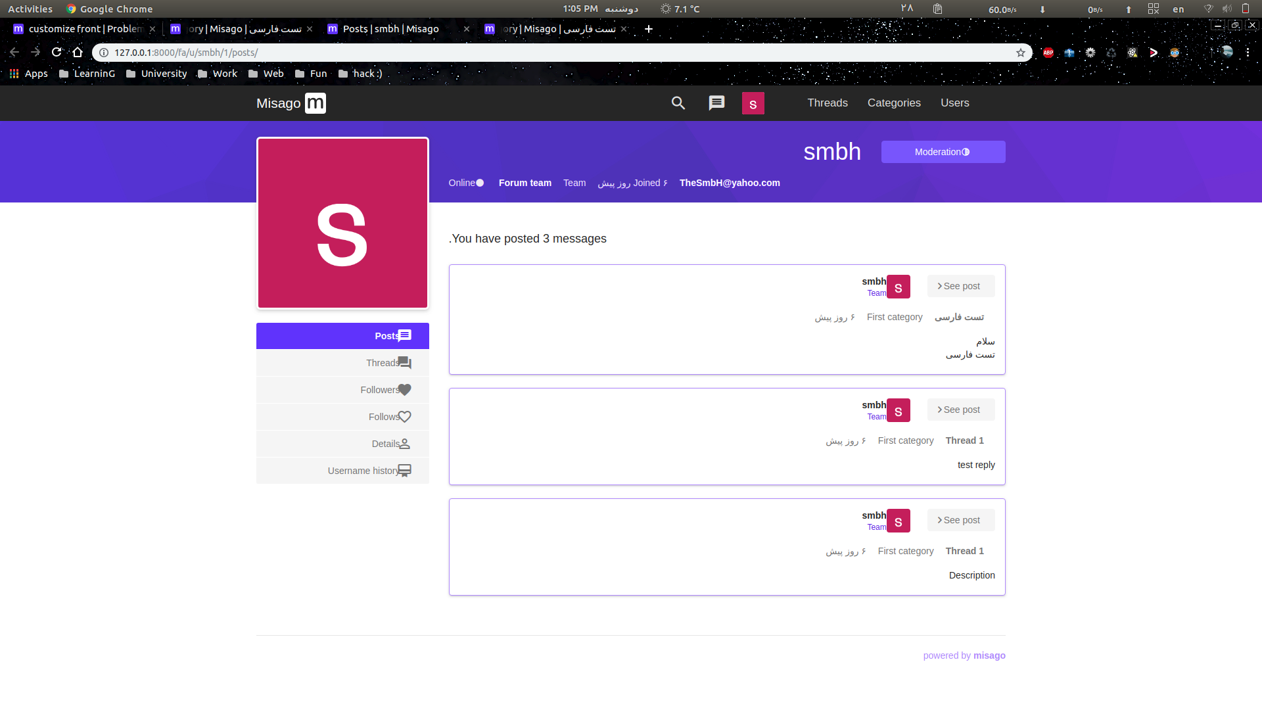Open Thread 1 link in last post
Image resolution: width=1262 pixels, height=710 pixels.
(x=964, y=551)
